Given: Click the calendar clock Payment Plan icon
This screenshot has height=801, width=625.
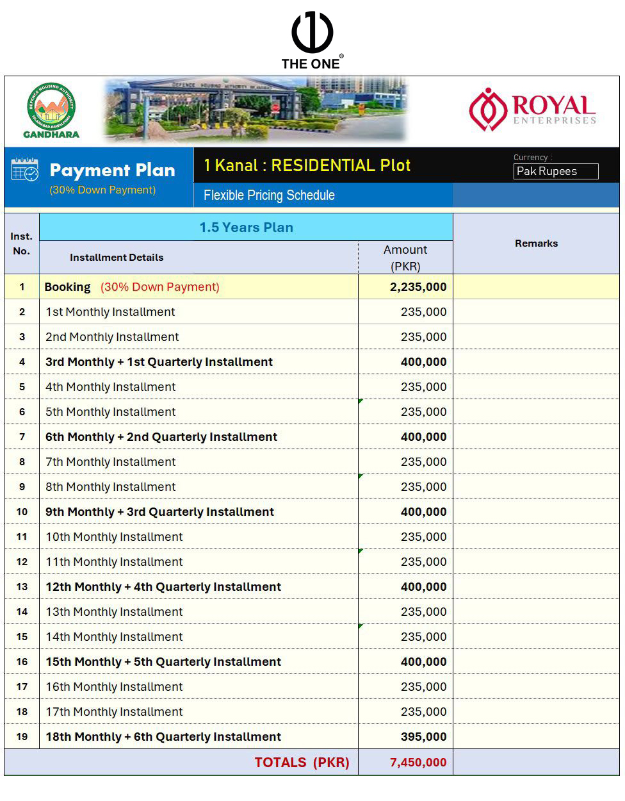Looking at the screenshot, I should coord(25,170).
